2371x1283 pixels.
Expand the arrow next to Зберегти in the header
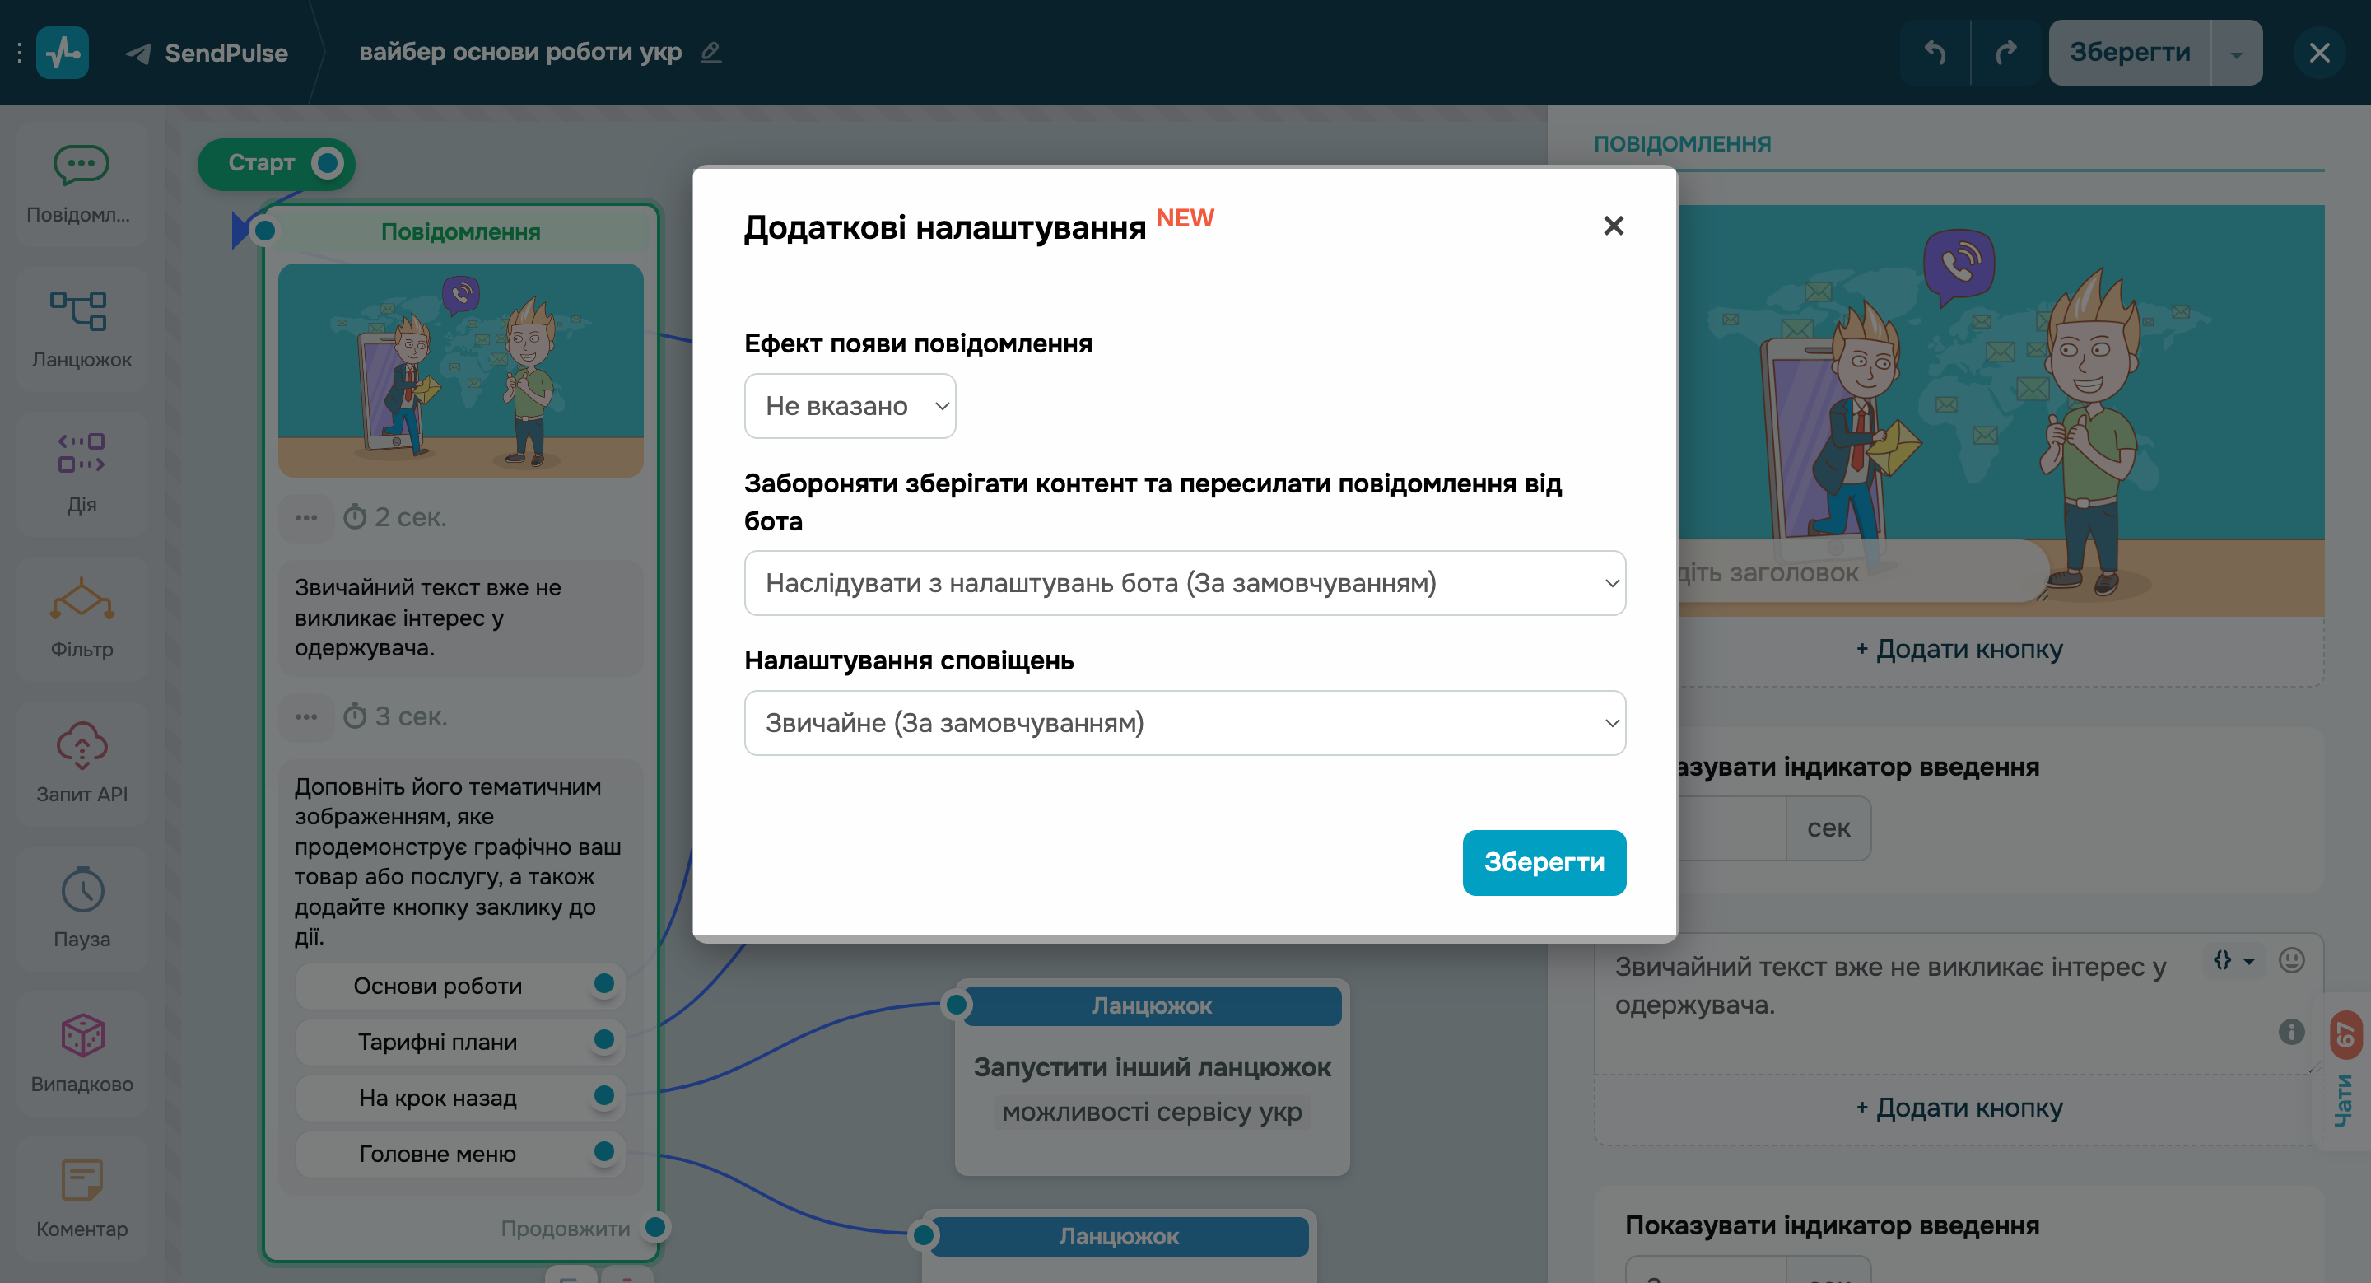coord(2238,53)
